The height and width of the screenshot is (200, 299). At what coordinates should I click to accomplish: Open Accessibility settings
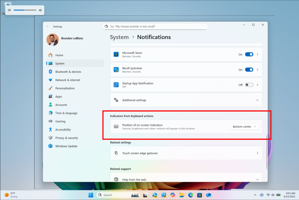[x=64, y=130]
